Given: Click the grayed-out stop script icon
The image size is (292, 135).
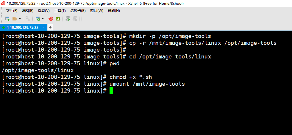Looking at the screenshot, I should [75, 19].
